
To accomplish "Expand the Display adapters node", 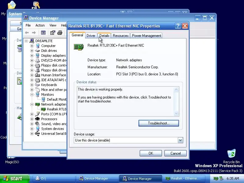I will (x=32, y=56).
